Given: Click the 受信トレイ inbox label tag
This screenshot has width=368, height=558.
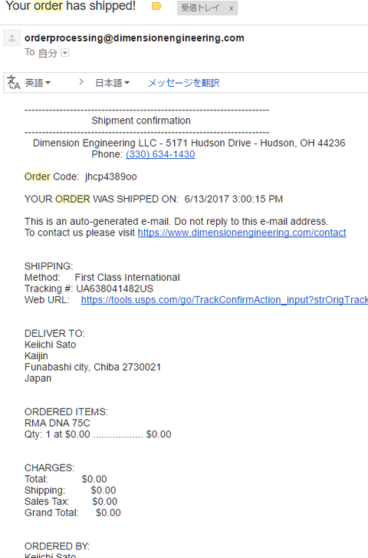Looking at the screenshot, I should (200, 8).
